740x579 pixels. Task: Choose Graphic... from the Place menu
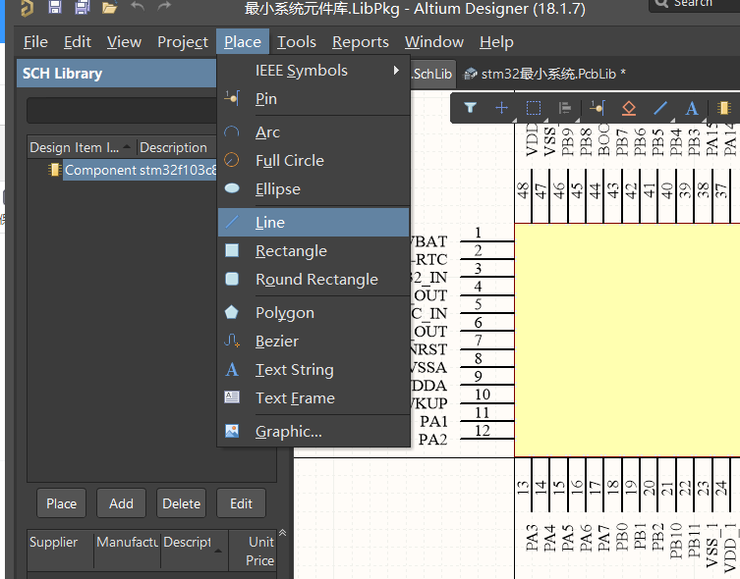[x=313, y=432]
